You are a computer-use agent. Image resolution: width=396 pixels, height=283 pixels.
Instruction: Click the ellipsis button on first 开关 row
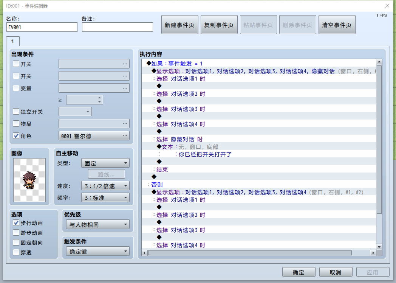click(x=125, y=64)
